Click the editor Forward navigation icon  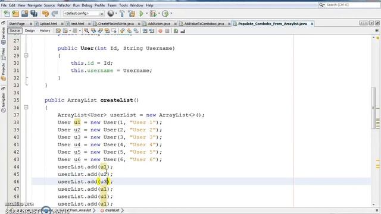pos(75,31)
